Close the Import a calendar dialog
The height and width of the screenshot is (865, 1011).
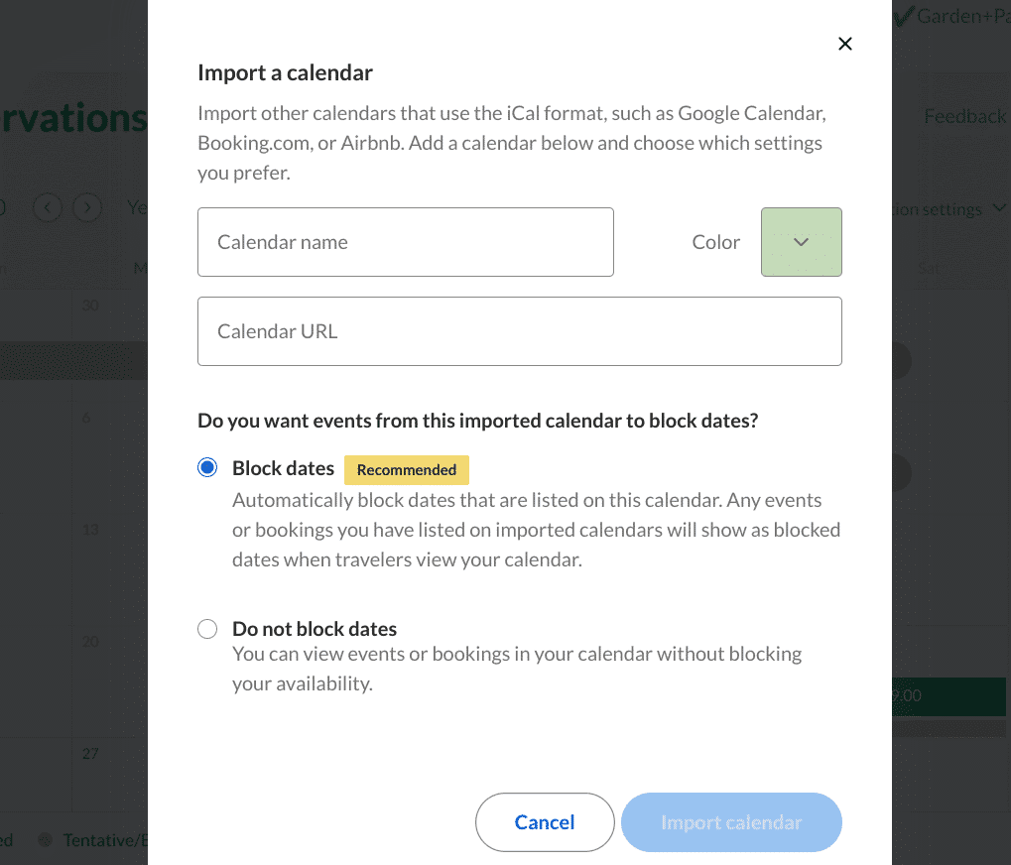coord(844,44)
